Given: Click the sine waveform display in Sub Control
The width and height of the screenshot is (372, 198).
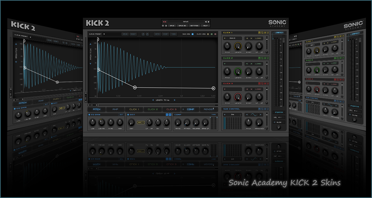Looking at the screenshot, I should (254, 114).
